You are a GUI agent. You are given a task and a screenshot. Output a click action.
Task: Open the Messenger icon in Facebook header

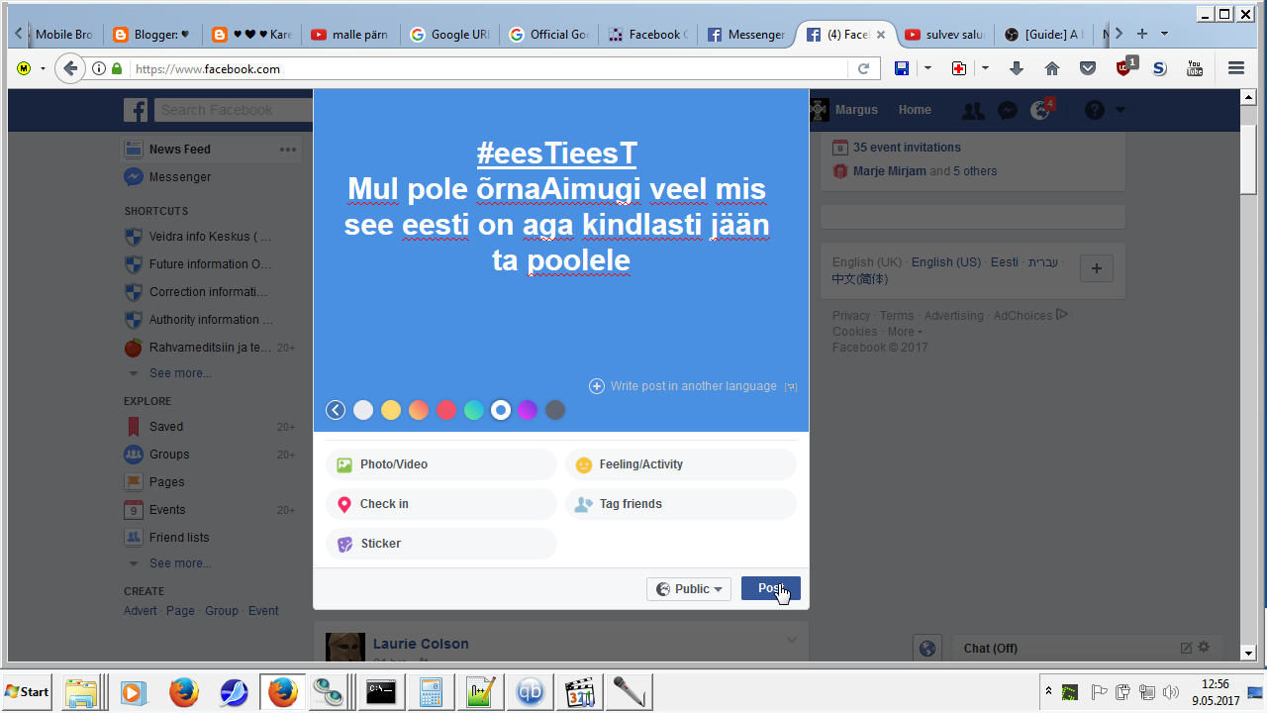(1008, 110)
